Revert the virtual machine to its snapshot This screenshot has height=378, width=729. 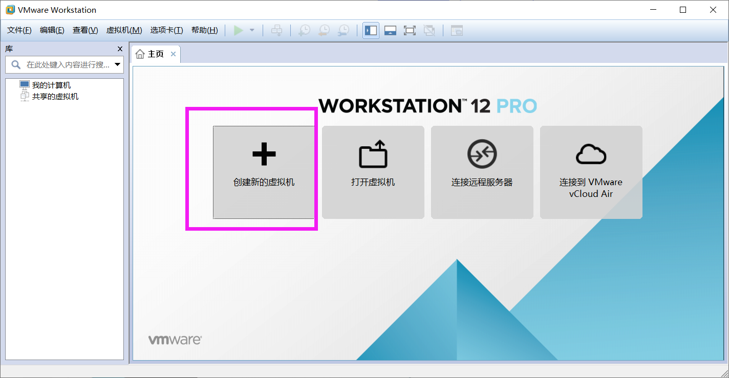pos(324,30)
